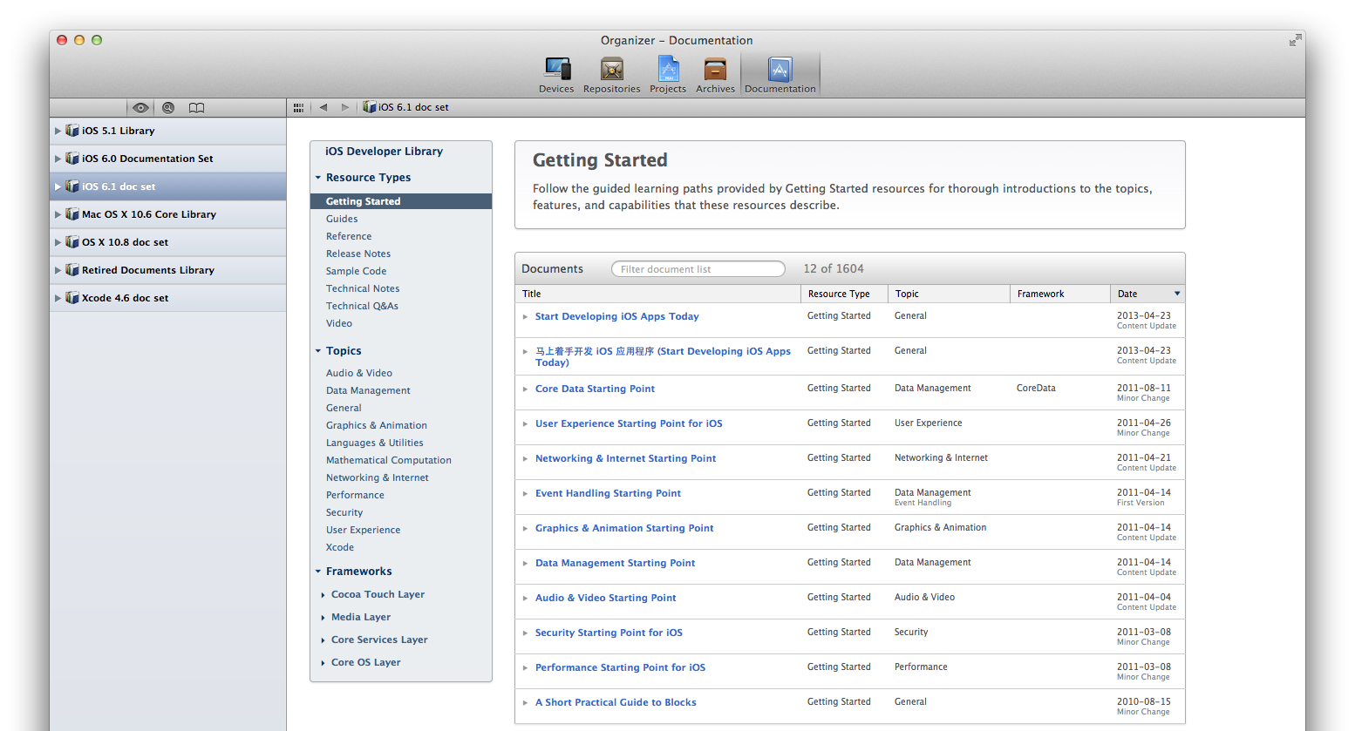Expand the Mac OS X 10.6 Core Library
Screen dimensions: 1355x731
tap(58, 214)
